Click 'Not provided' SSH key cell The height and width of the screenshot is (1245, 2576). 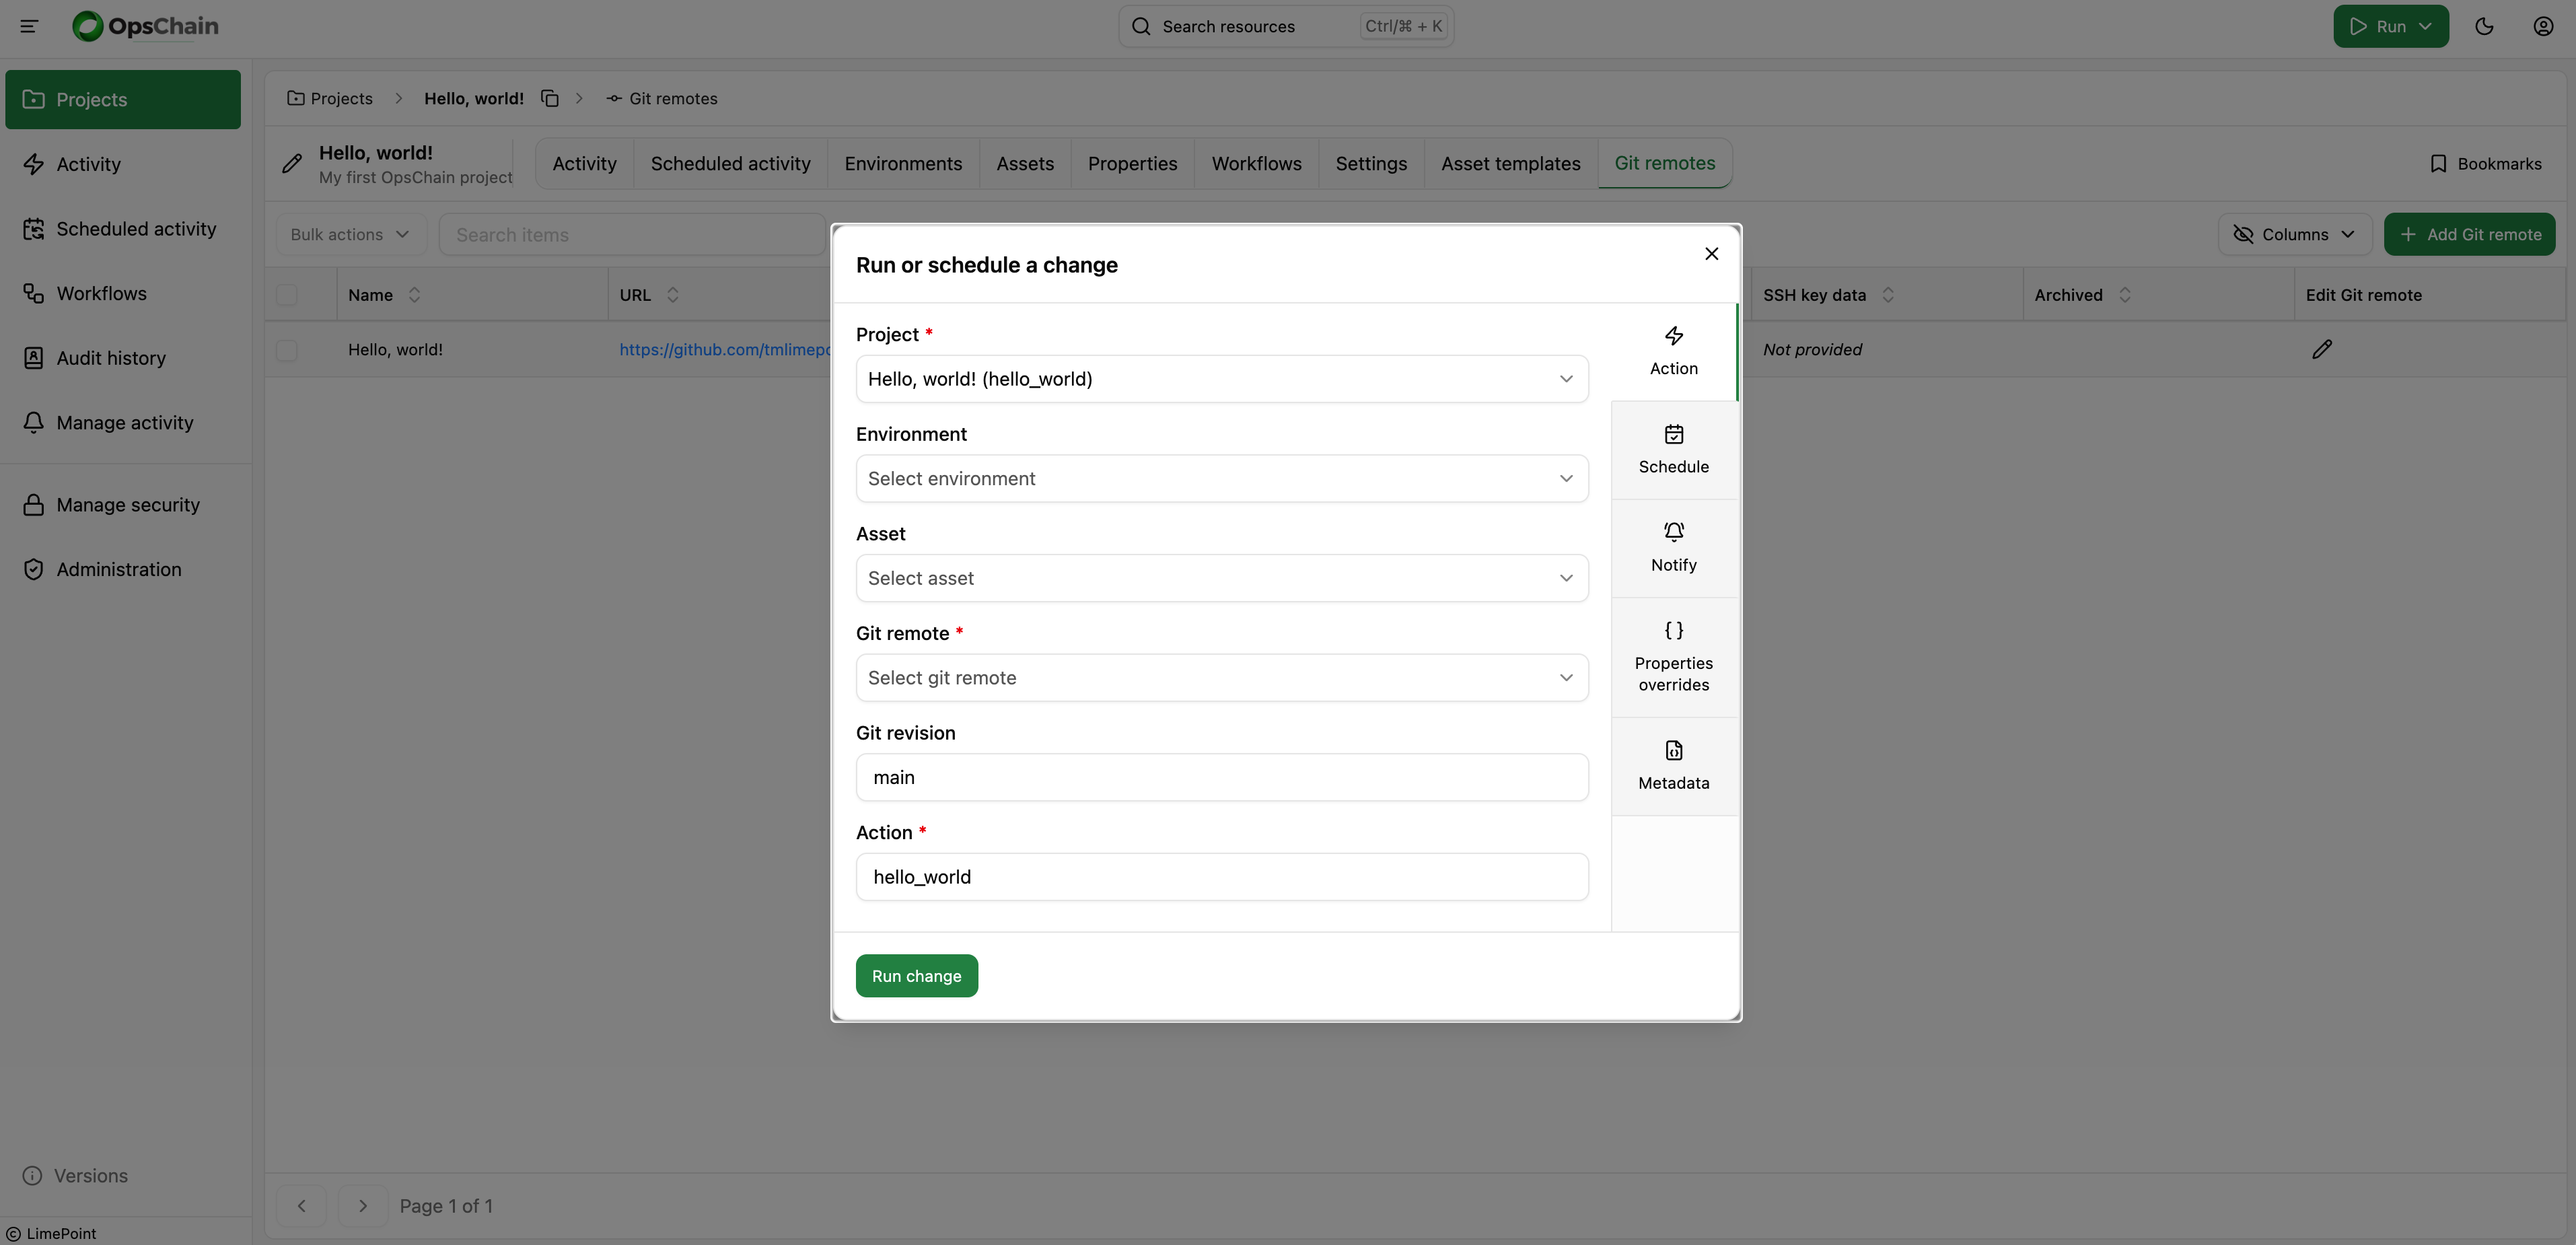(x=1812, y=350)
